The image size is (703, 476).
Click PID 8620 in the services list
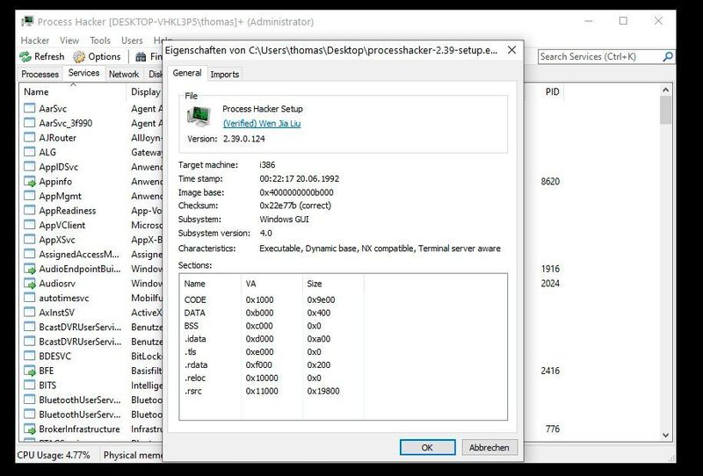[x=550, y=181]
